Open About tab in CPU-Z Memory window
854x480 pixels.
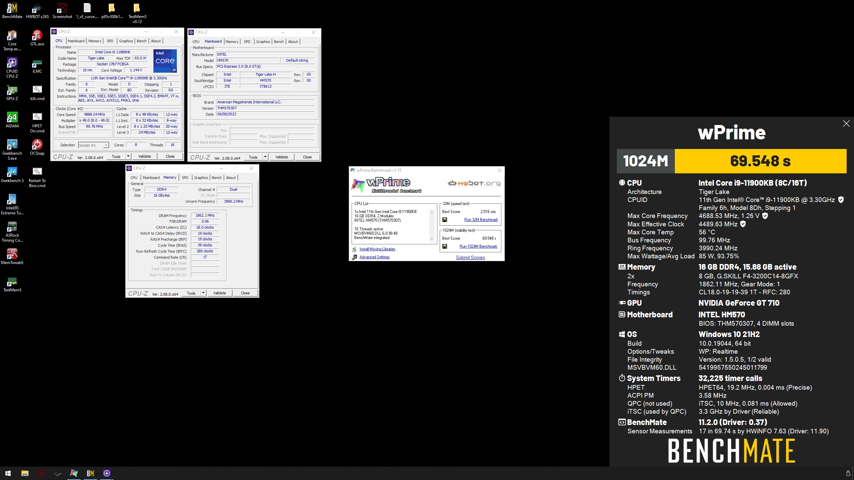[231, 178]
